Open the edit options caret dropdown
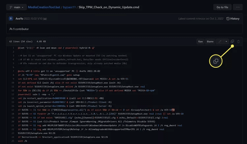The width and height of the screenshot is (247, 144). [226, 41]
